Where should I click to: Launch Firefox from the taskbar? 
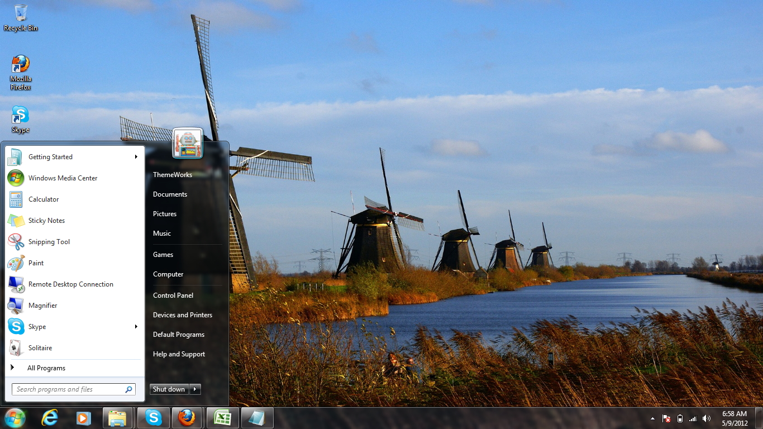pos(187,417)
